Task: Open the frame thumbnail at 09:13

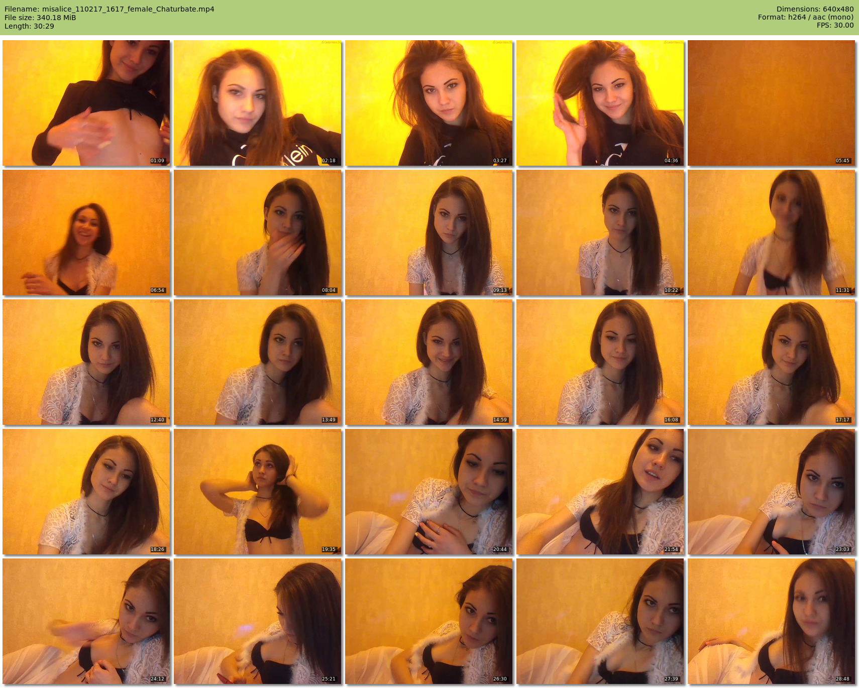Action: [x=429, y=233]
